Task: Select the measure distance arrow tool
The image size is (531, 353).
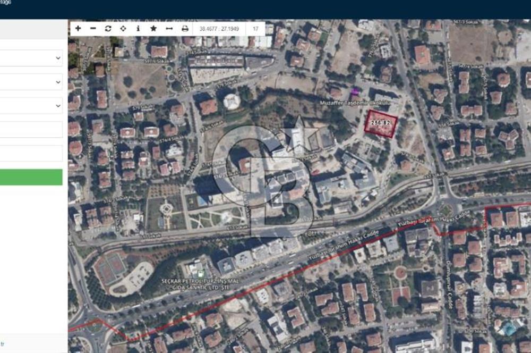Action: tap(168, 28)
